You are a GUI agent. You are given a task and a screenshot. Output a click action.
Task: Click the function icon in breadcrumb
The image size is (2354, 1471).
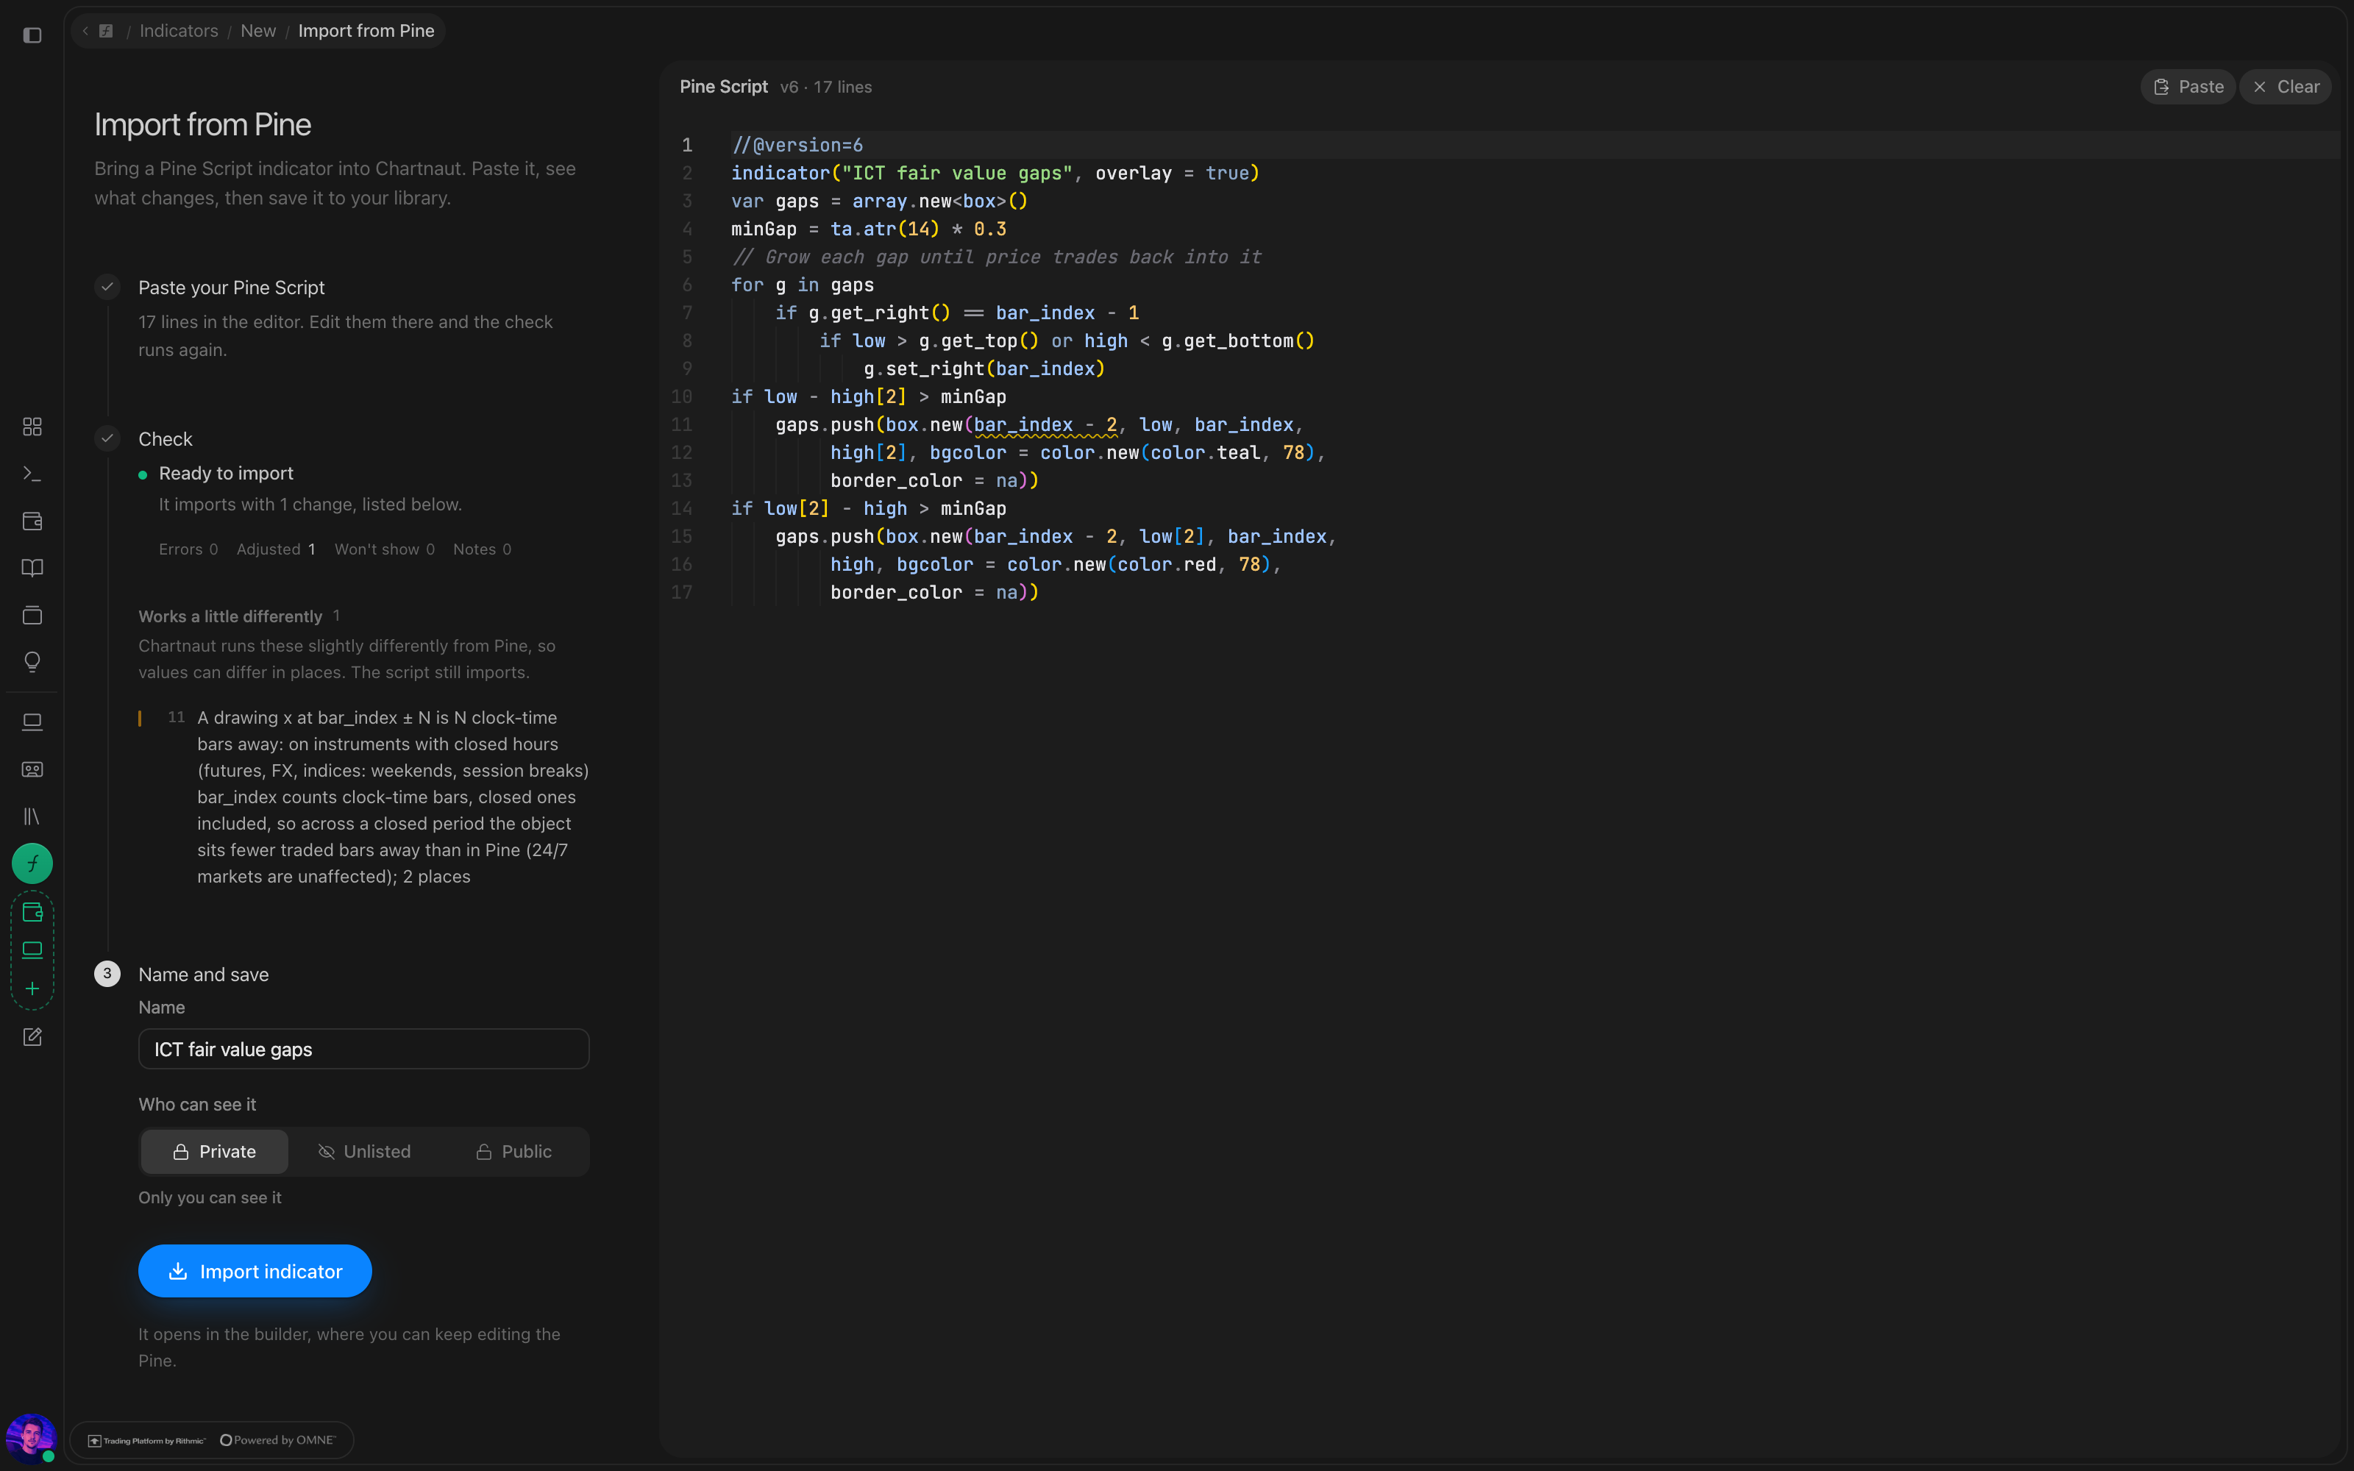[106, 31]
